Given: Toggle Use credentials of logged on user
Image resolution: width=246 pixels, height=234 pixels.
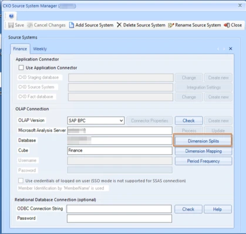Looking at the screenshot, I should tap(21, 181).
